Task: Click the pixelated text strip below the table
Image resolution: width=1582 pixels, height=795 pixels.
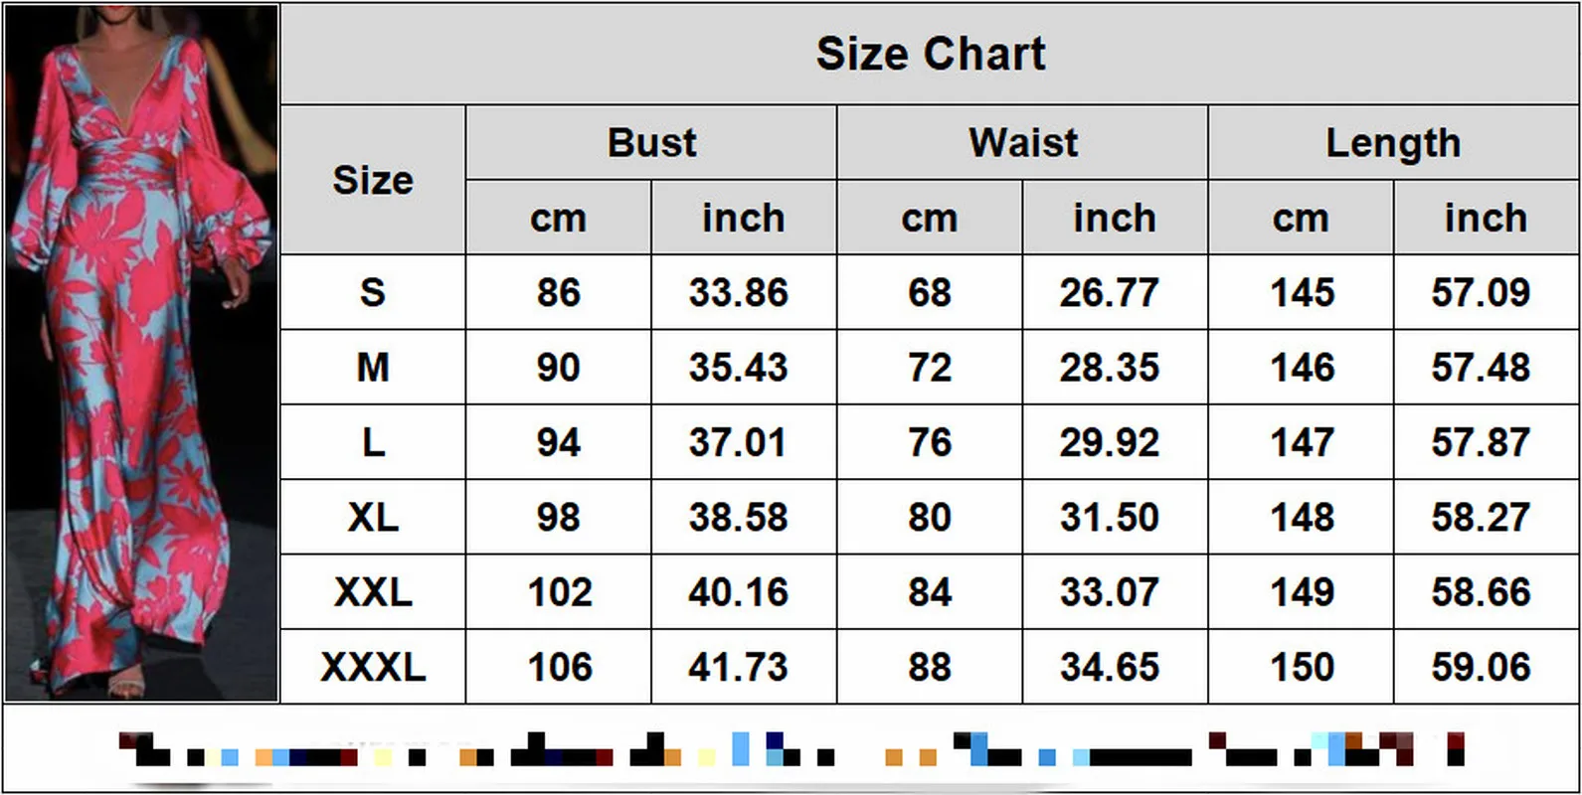Action: click(791, 749)
